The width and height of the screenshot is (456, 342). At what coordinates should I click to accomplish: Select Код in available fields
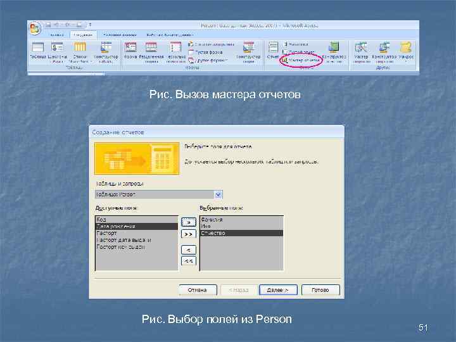136,220
